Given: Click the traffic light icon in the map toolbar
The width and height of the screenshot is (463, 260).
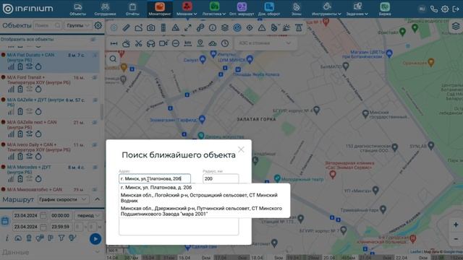Looking at the screenshot, I should pyautogui.click(x=163, y=27).
